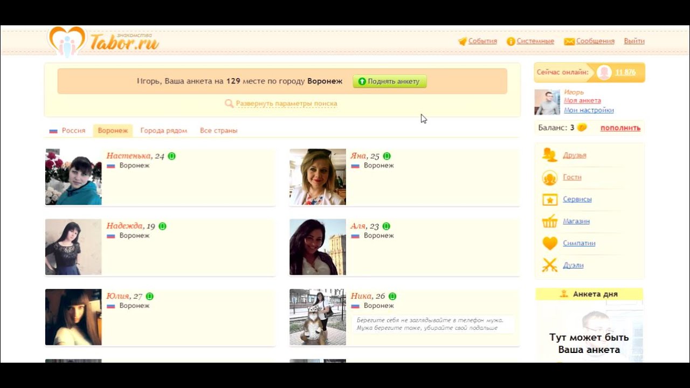
Task: Open the Мои настройки link
Action: 589,110
